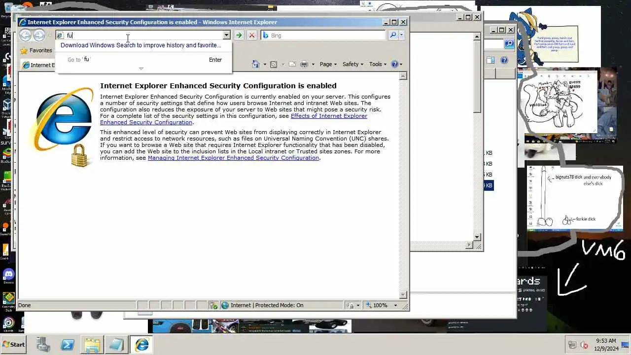Image resolution: width=631 pixels, height=355 pixels.
Task: Open the Safety menu
Action: pos(352,64)
